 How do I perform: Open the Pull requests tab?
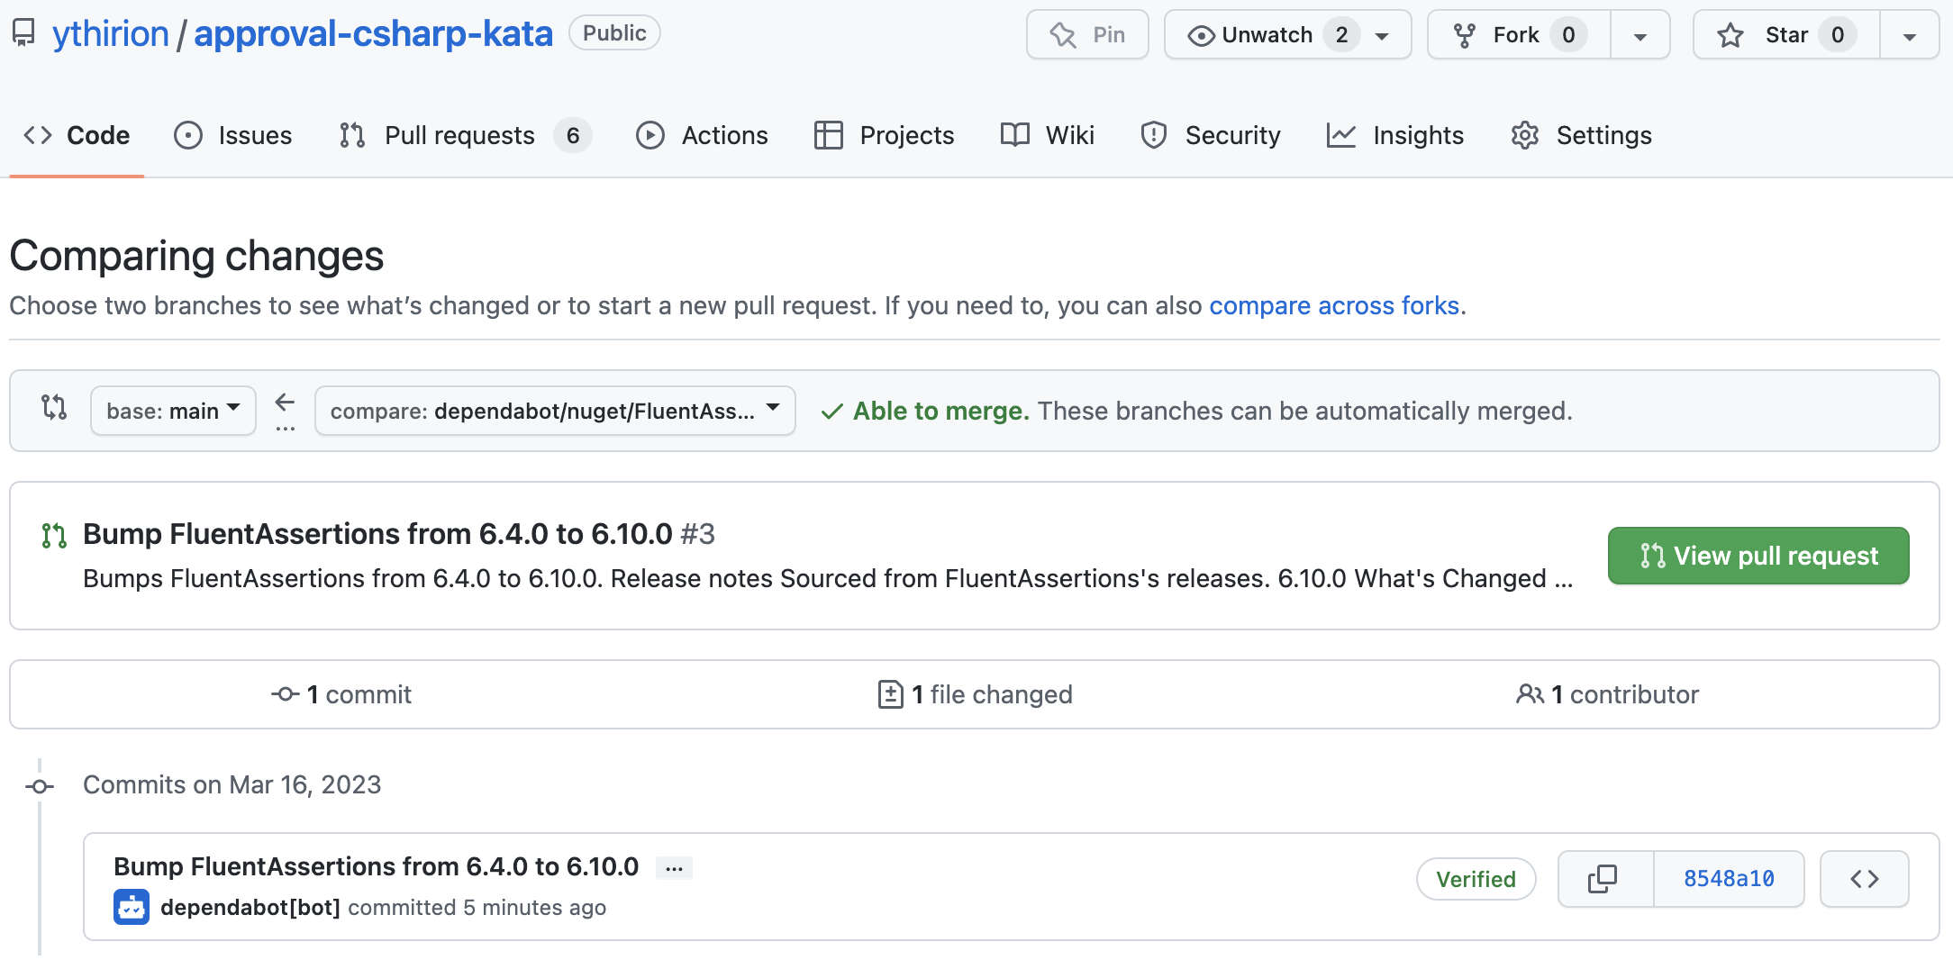click(x=465, y=135)
